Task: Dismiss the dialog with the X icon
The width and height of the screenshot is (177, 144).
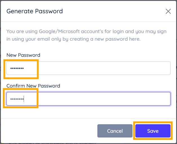Action: click(168, 11)
